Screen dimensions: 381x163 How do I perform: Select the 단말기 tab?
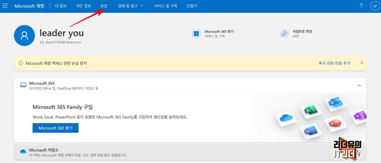(192, 6)
